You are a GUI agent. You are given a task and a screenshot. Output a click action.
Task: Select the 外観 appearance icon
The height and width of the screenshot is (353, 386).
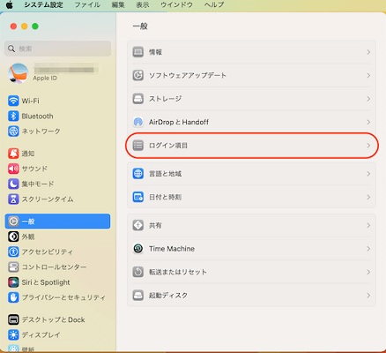(x=13, y=237)
